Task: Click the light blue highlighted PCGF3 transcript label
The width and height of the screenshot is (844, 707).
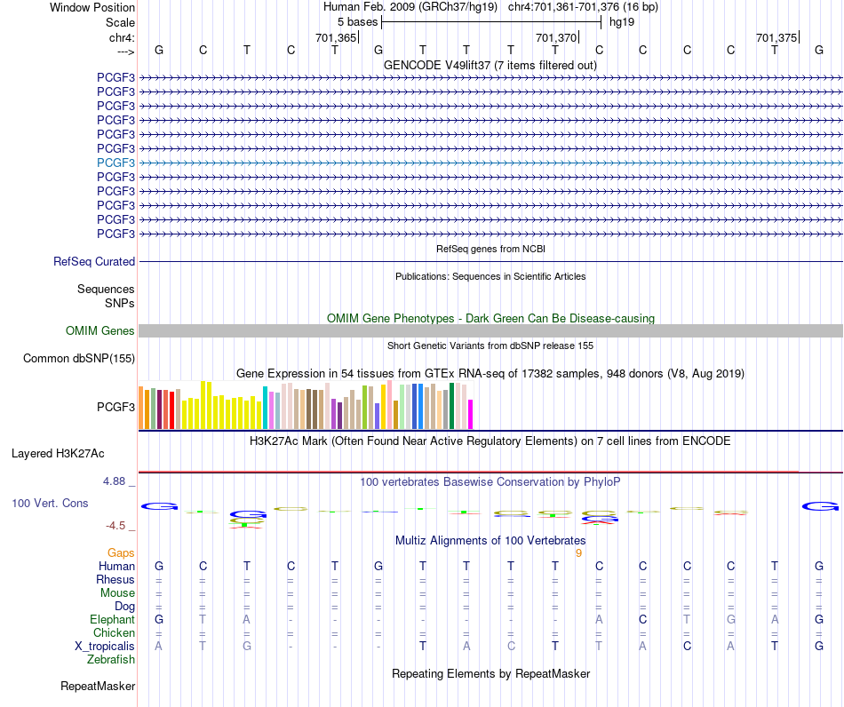Action: [115, 163]
